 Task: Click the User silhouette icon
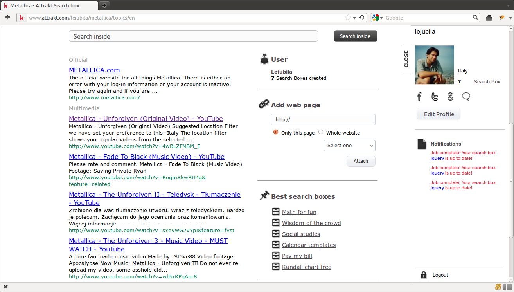coord(264,59)
